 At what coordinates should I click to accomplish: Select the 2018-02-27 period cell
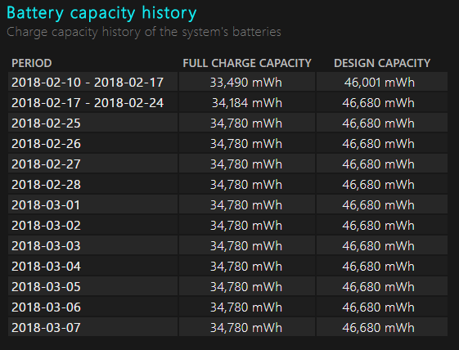pyautogui.click(x=92, y=164)
